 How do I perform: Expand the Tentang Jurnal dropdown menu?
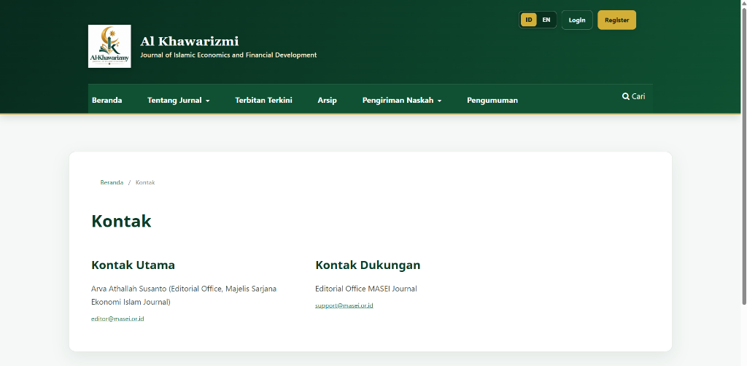179,100
